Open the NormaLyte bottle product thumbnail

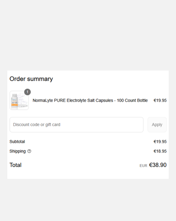(19, 100)
